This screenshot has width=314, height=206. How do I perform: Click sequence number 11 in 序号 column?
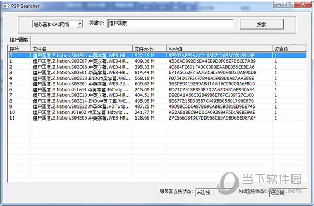coord(12,118)
